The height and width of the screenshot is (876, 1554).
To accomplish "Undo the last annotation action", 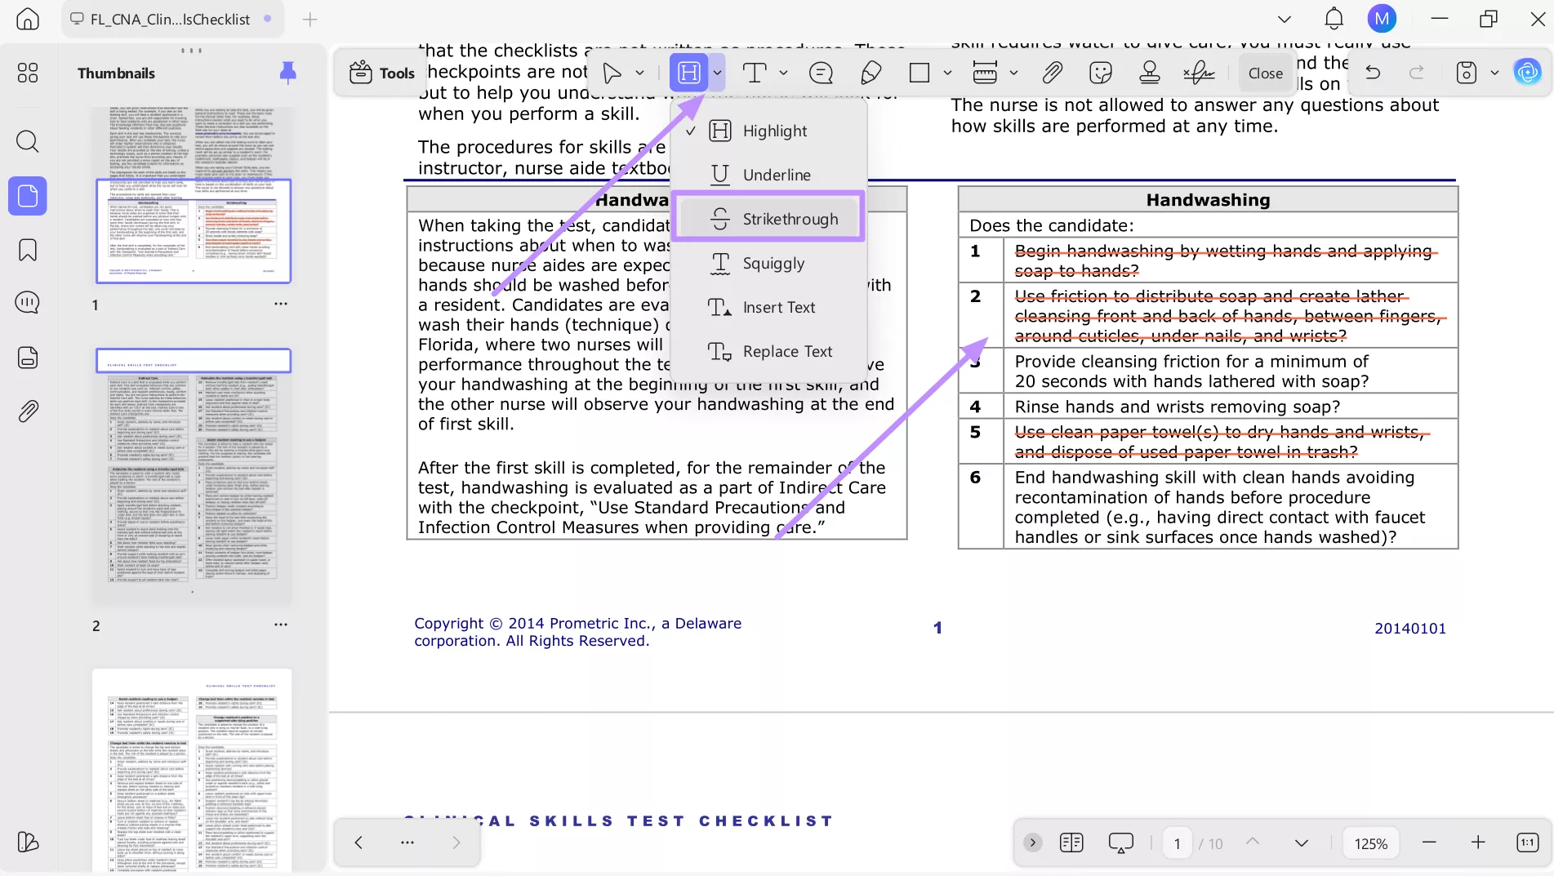I will (1373, 73).
